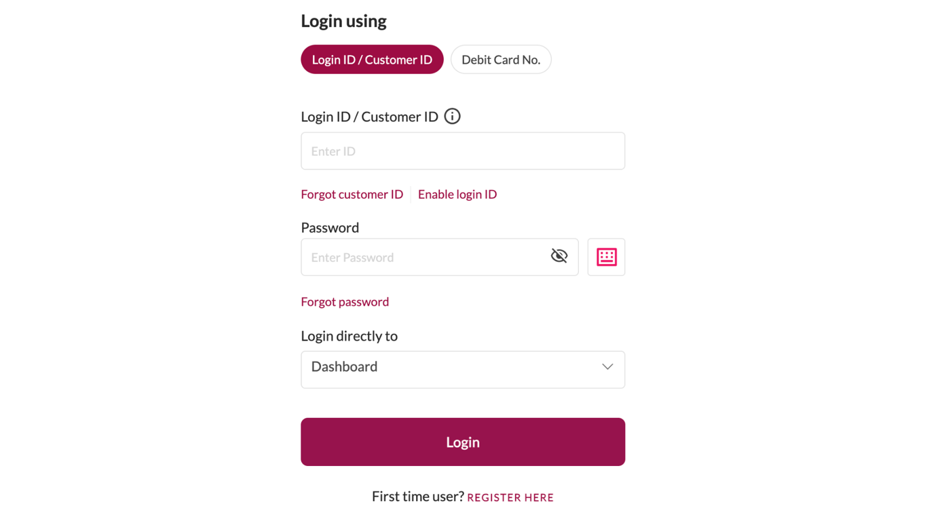The image size is (927, 521).
Task: Click the Login button
Action: pos(463,442)
